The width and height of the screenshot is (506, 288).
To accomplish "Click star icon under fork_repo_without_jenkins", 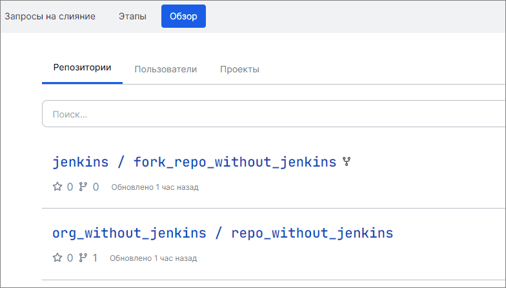I will pos(57,187).
